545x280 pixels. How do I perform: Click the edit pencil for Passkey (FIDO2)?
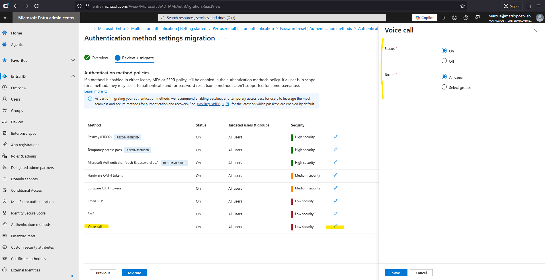(x=335, y=137)
